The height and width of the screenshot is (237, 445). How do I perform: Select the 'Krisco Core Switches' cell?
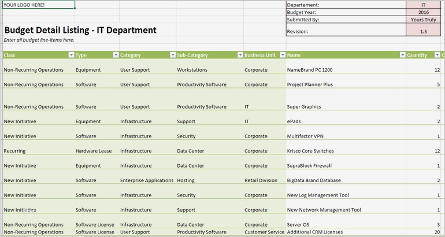click(x=346, y=147)
